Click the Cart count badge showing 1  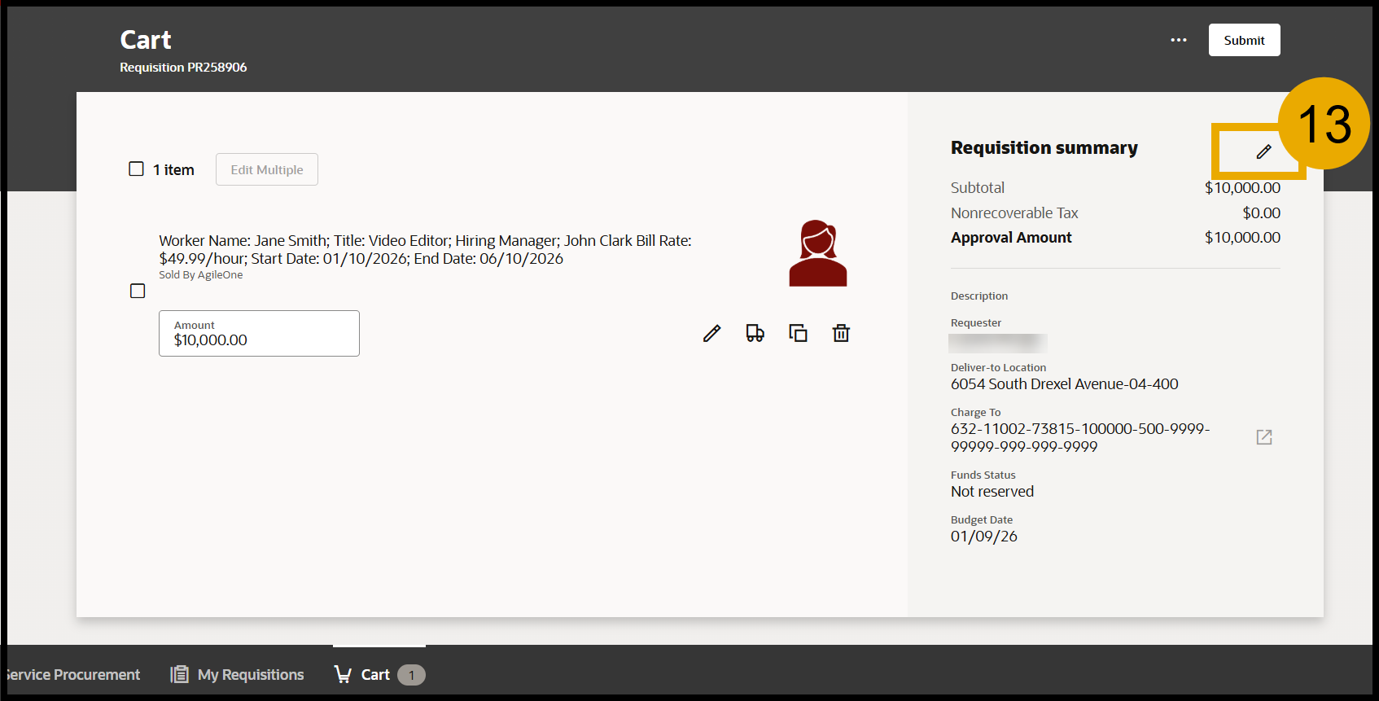411,675
